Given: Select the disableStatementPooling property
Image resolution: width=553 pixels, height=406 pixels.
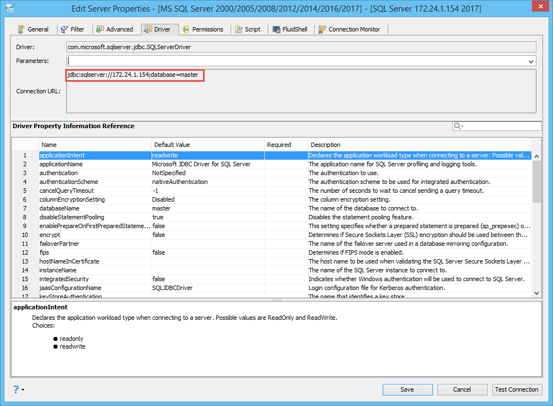Looking at the screenshot, I should point(272,217).
